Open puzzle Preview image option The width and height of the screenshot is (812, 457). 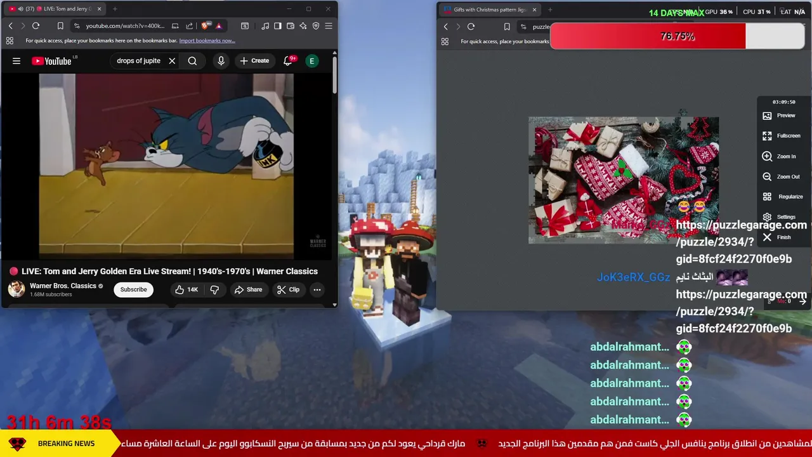[778, 116]
